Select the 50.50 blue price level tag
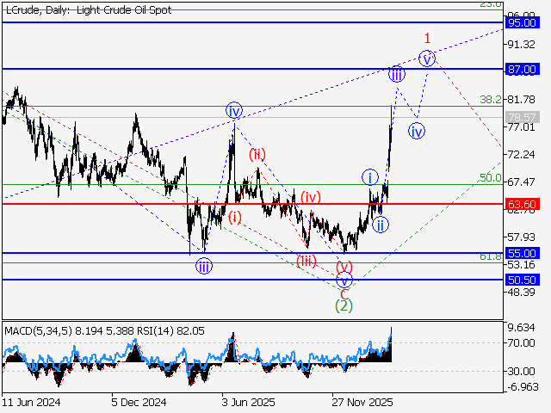551x413 pixels. pyautogui.click(x=523, y=280)
